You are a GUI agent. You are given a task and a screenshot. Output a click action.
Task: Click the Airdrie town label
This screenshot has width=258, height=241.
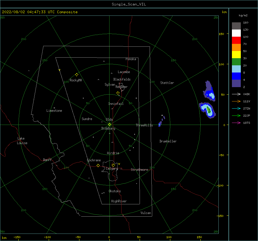coord(113,153)
